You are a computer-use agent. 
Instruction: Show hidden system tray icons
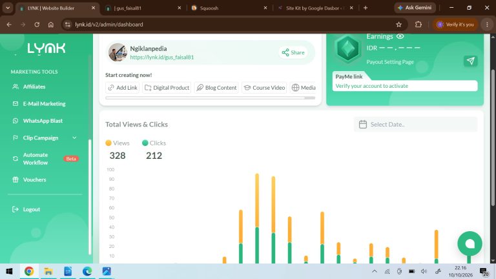tap(375, 271)
